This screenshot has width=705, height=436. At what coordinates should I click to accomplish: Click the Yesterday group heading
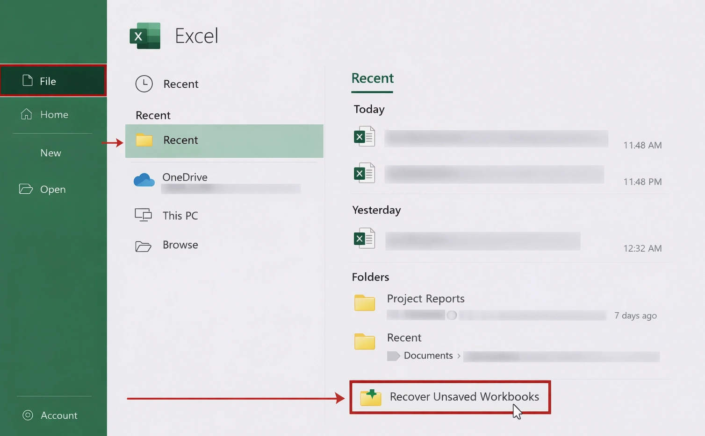click(x=376, y=210)
